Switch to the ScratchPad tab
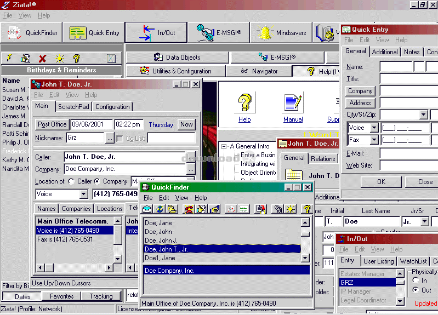 (73, 107)
